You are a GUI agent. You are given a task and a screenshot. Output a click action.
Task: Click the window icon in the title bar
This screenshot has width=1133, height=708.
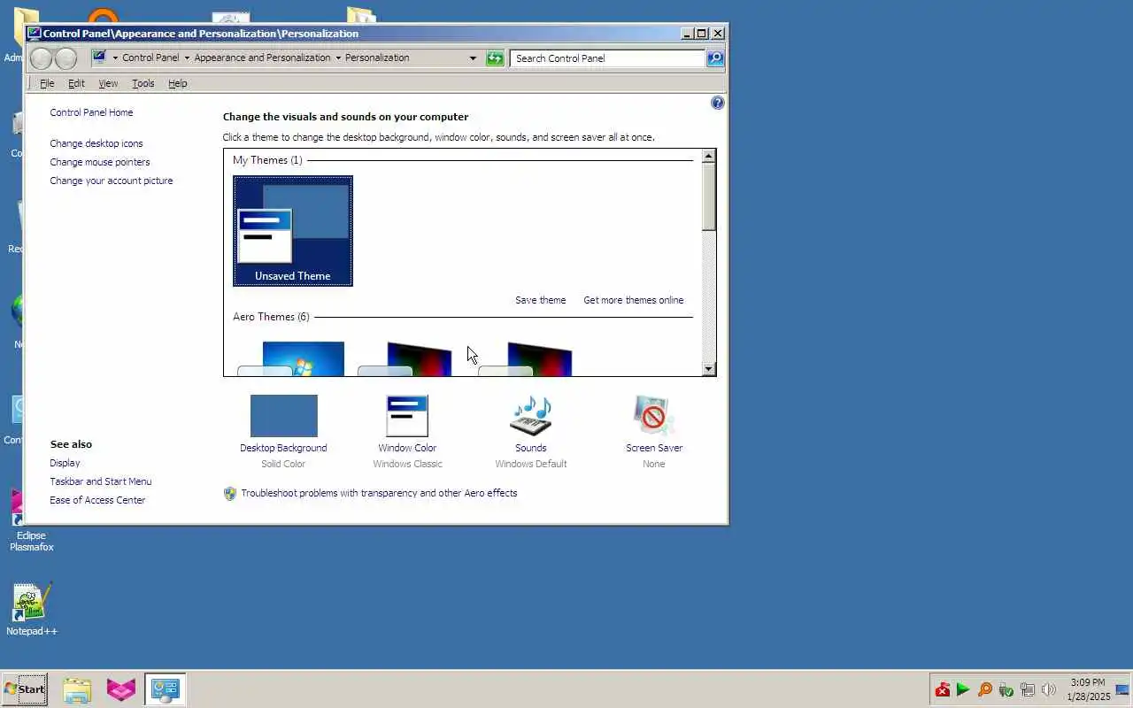pos(35,34)
